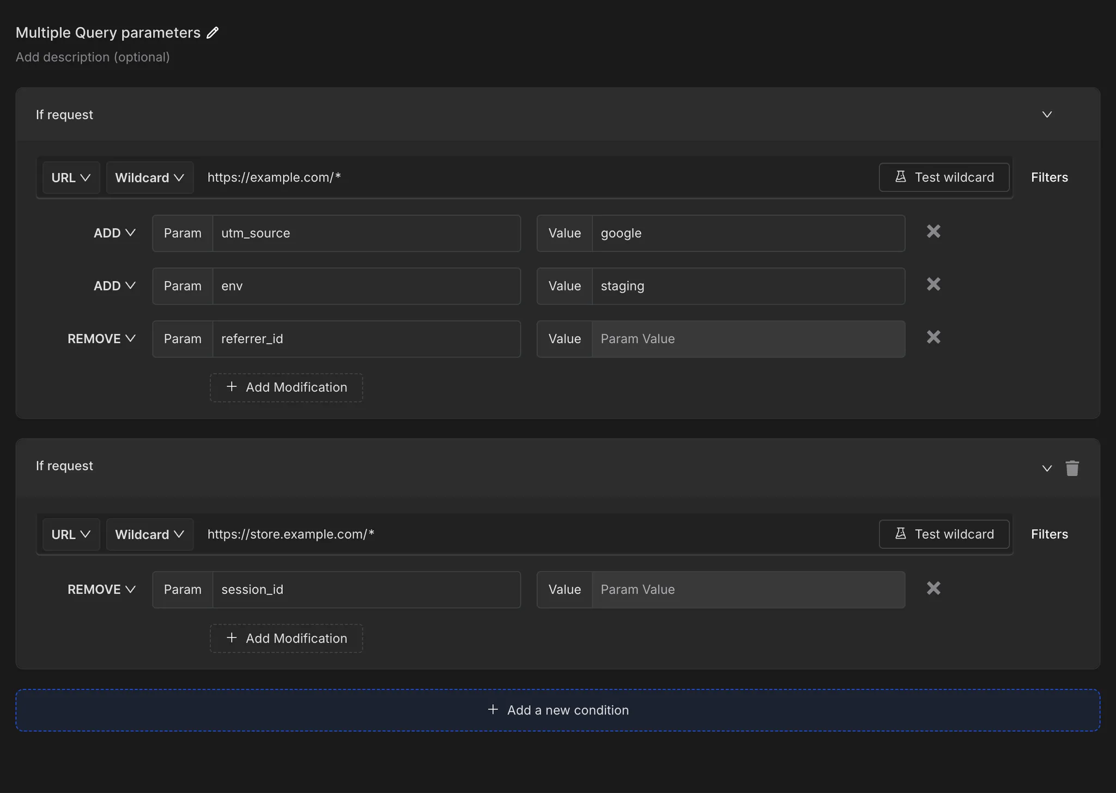Remove the referrer_id modification row
This screenshot has height=793, width=1116.
pyautogui.click(x=933, y=337)
